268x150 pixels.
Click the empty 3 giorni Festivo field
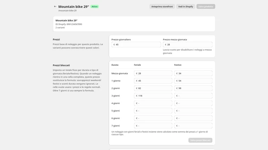[193, 96]
